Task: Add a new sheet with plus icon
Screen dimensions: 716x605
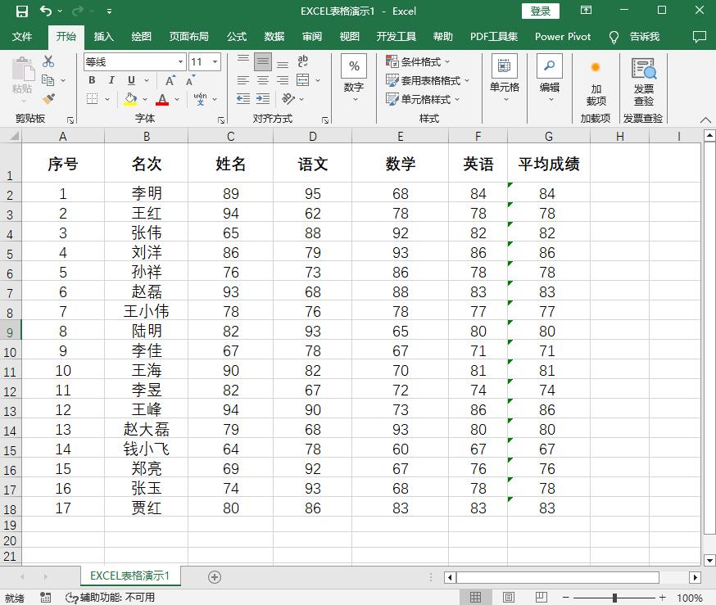Action: click(x=215, y=577)
